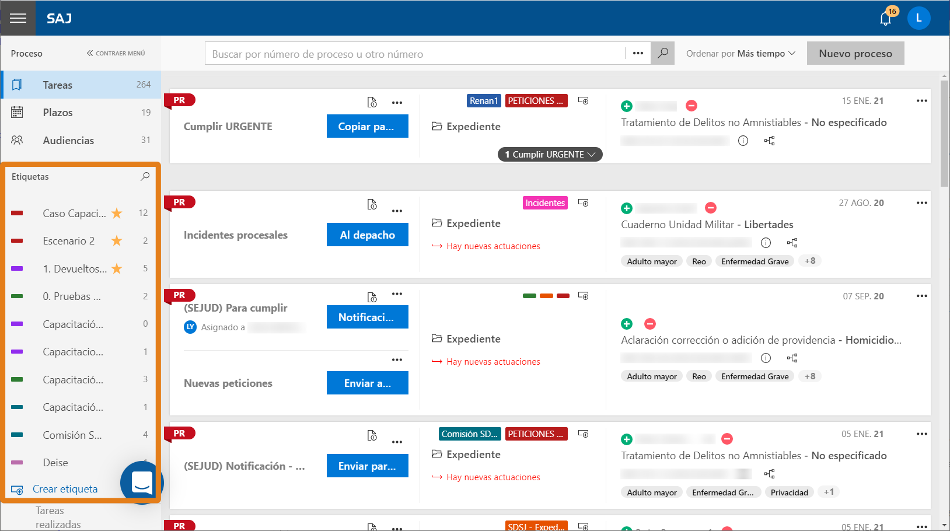Viewport: 950px width, 531px height.
Task: Open related processes icon in first card
Action: point(769,141)
